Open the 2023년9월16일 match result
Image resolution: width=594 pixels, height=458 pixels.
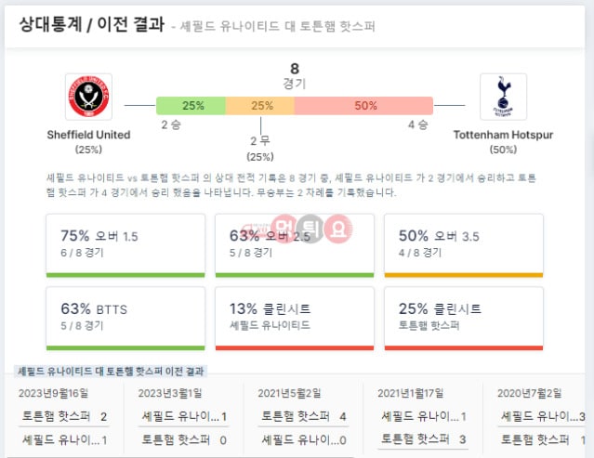click(x=63, y=416)
